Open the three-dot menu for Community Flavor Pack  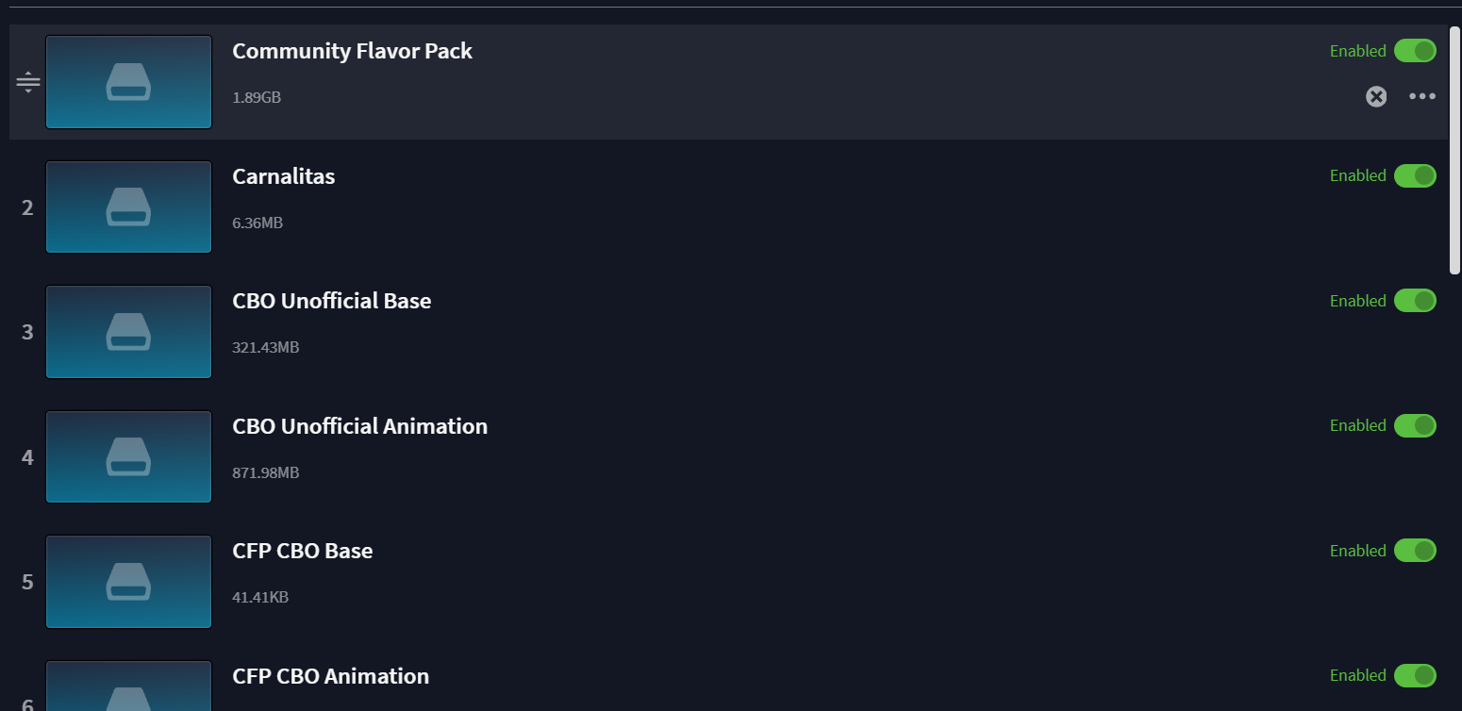pyautogui.click(x=1422, y=96)
